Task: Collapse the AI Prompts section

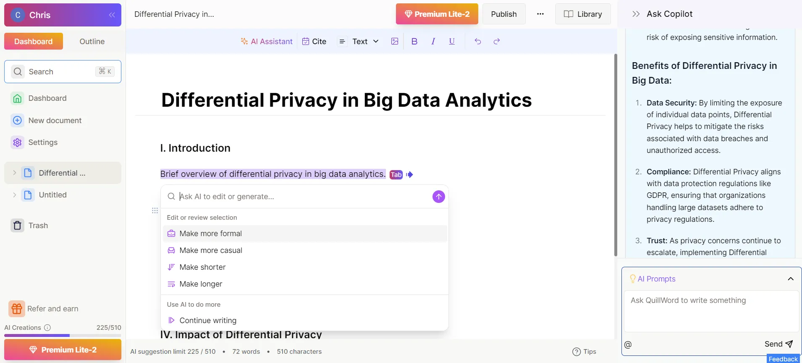Action: click(791, 279)
